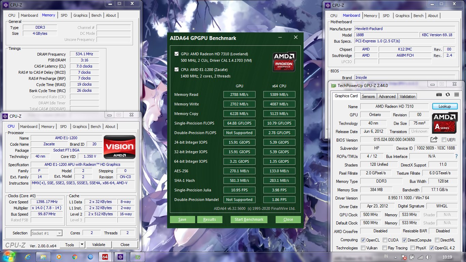Screen dimensions: 466x262
Task: Click the Bus Interface question mark in GPU-Z
Action: coord(456,156)
